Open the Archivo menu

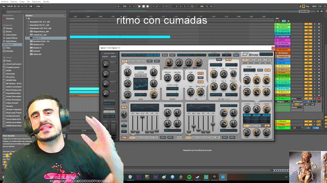[5, 2]
